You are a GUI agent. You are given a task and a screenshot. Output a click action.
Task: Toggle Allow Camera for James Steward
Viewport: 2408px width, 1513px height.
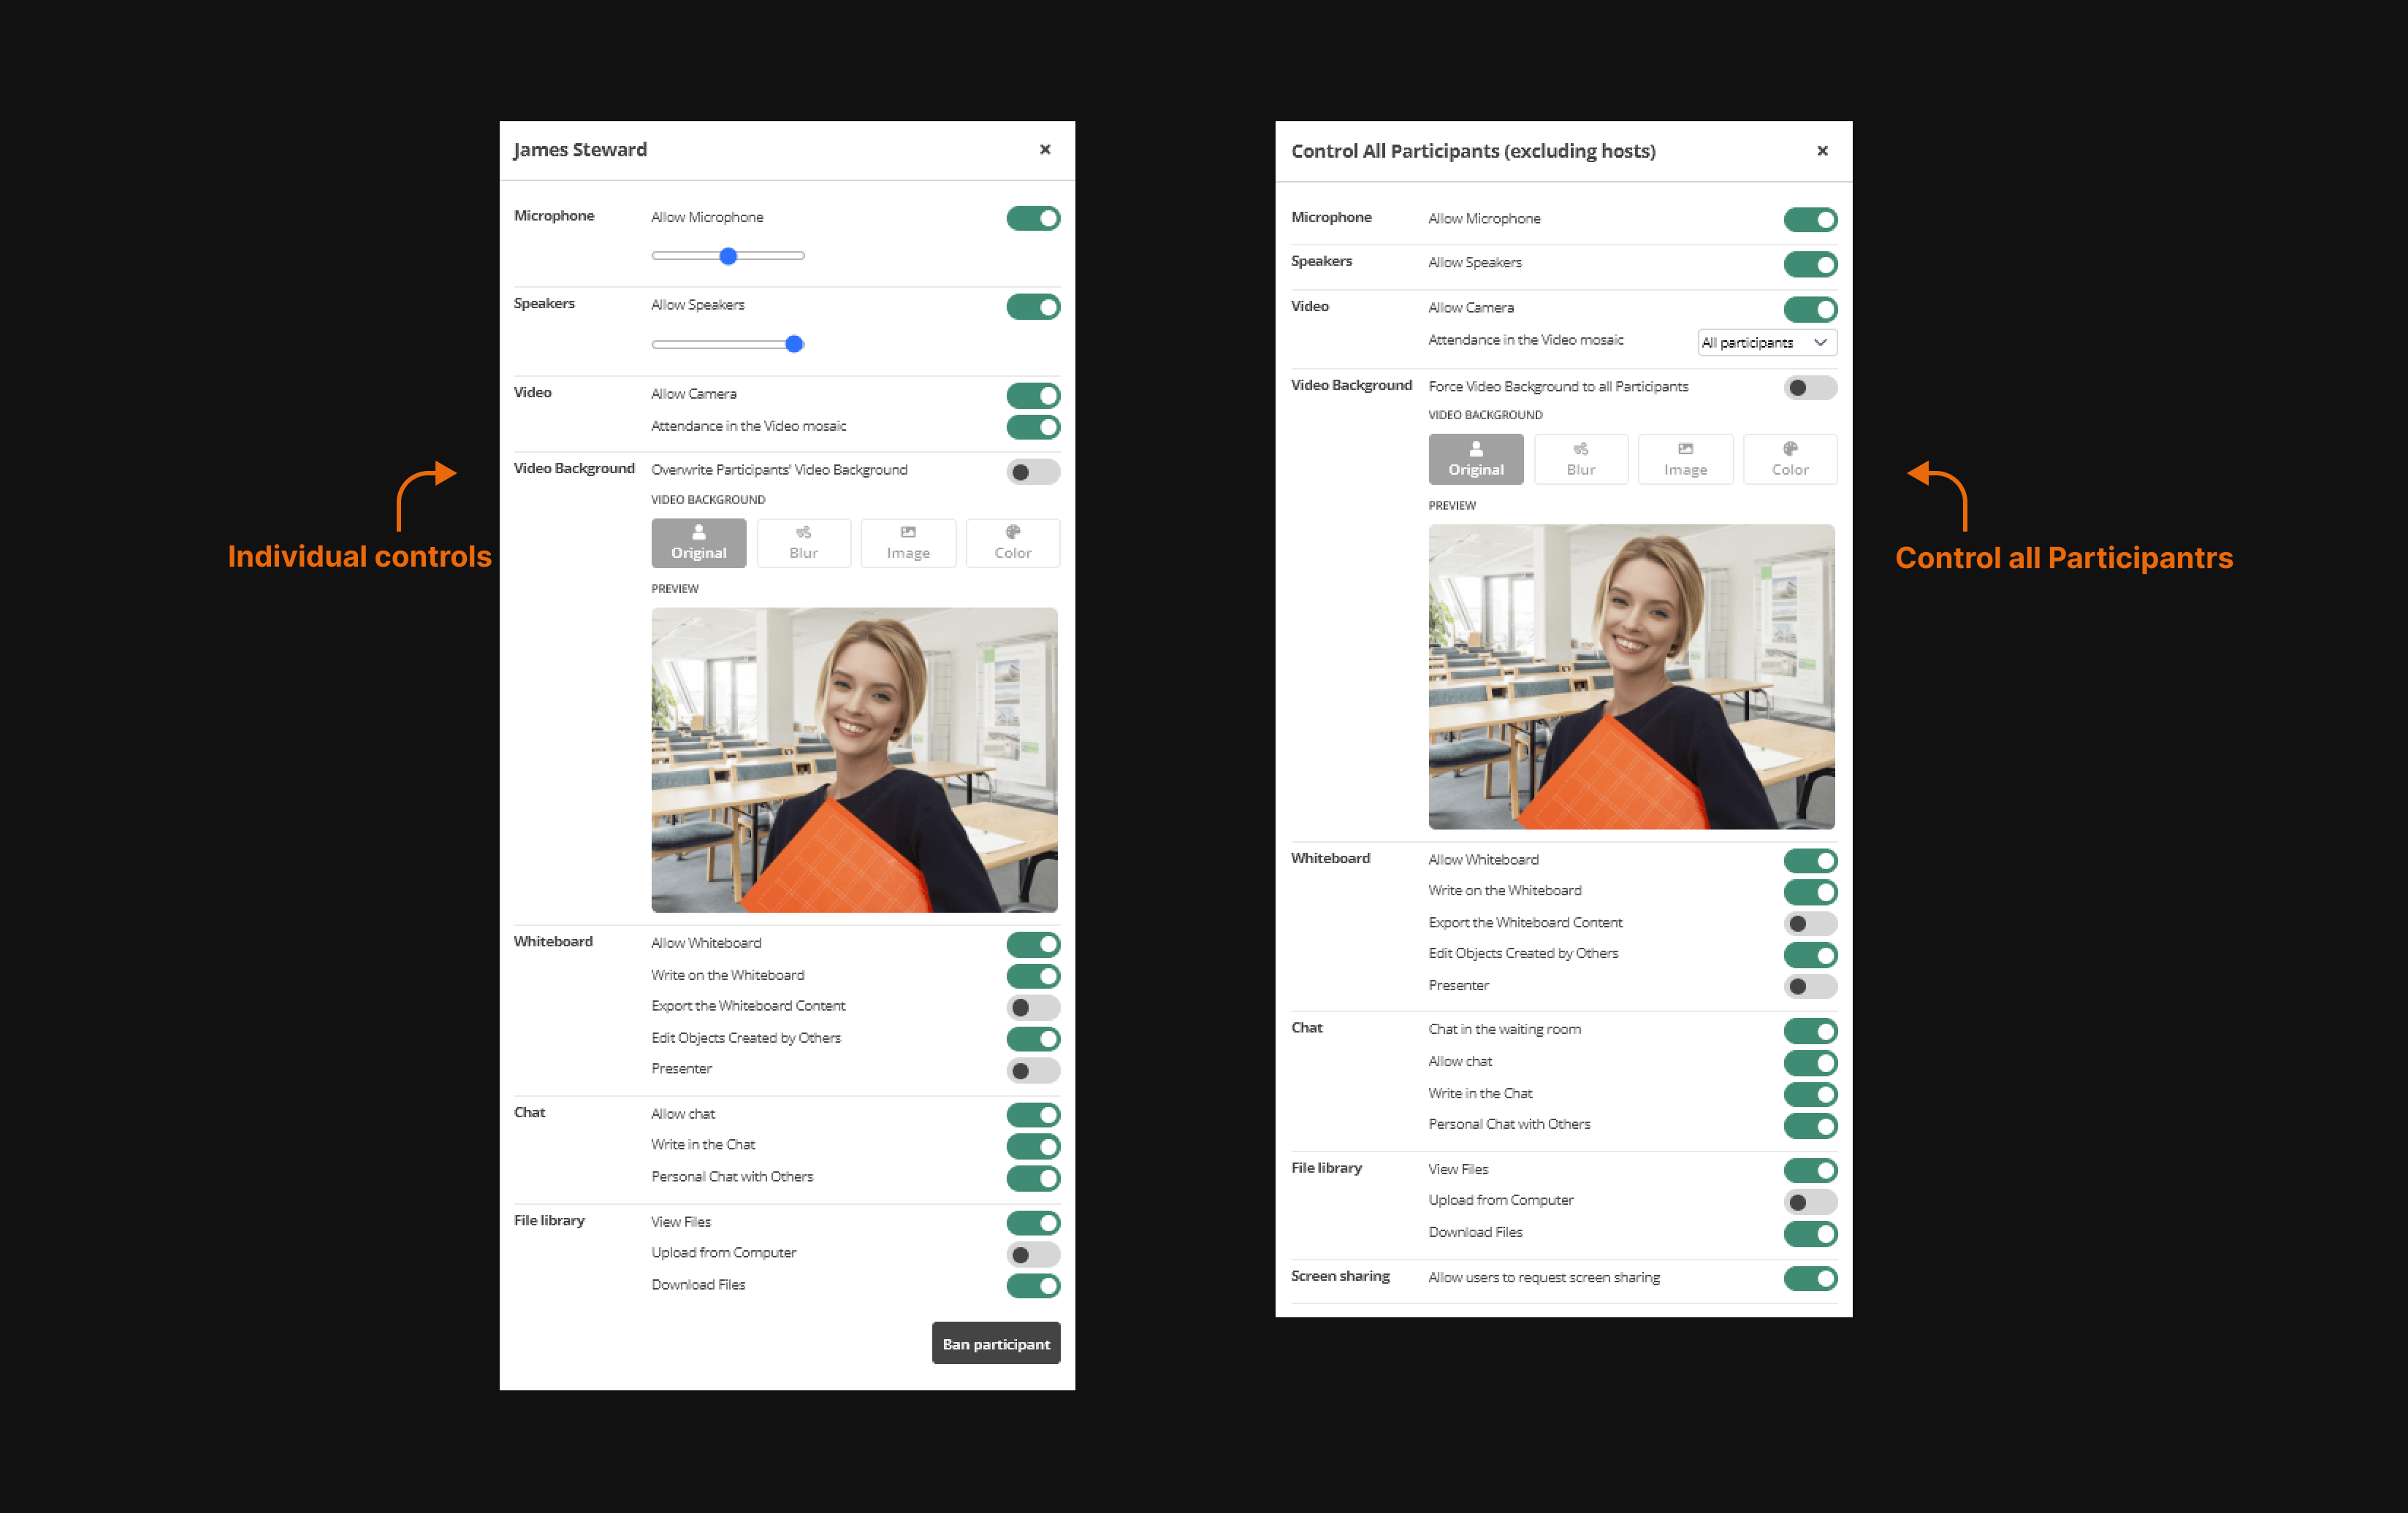tap(1033, 396)
